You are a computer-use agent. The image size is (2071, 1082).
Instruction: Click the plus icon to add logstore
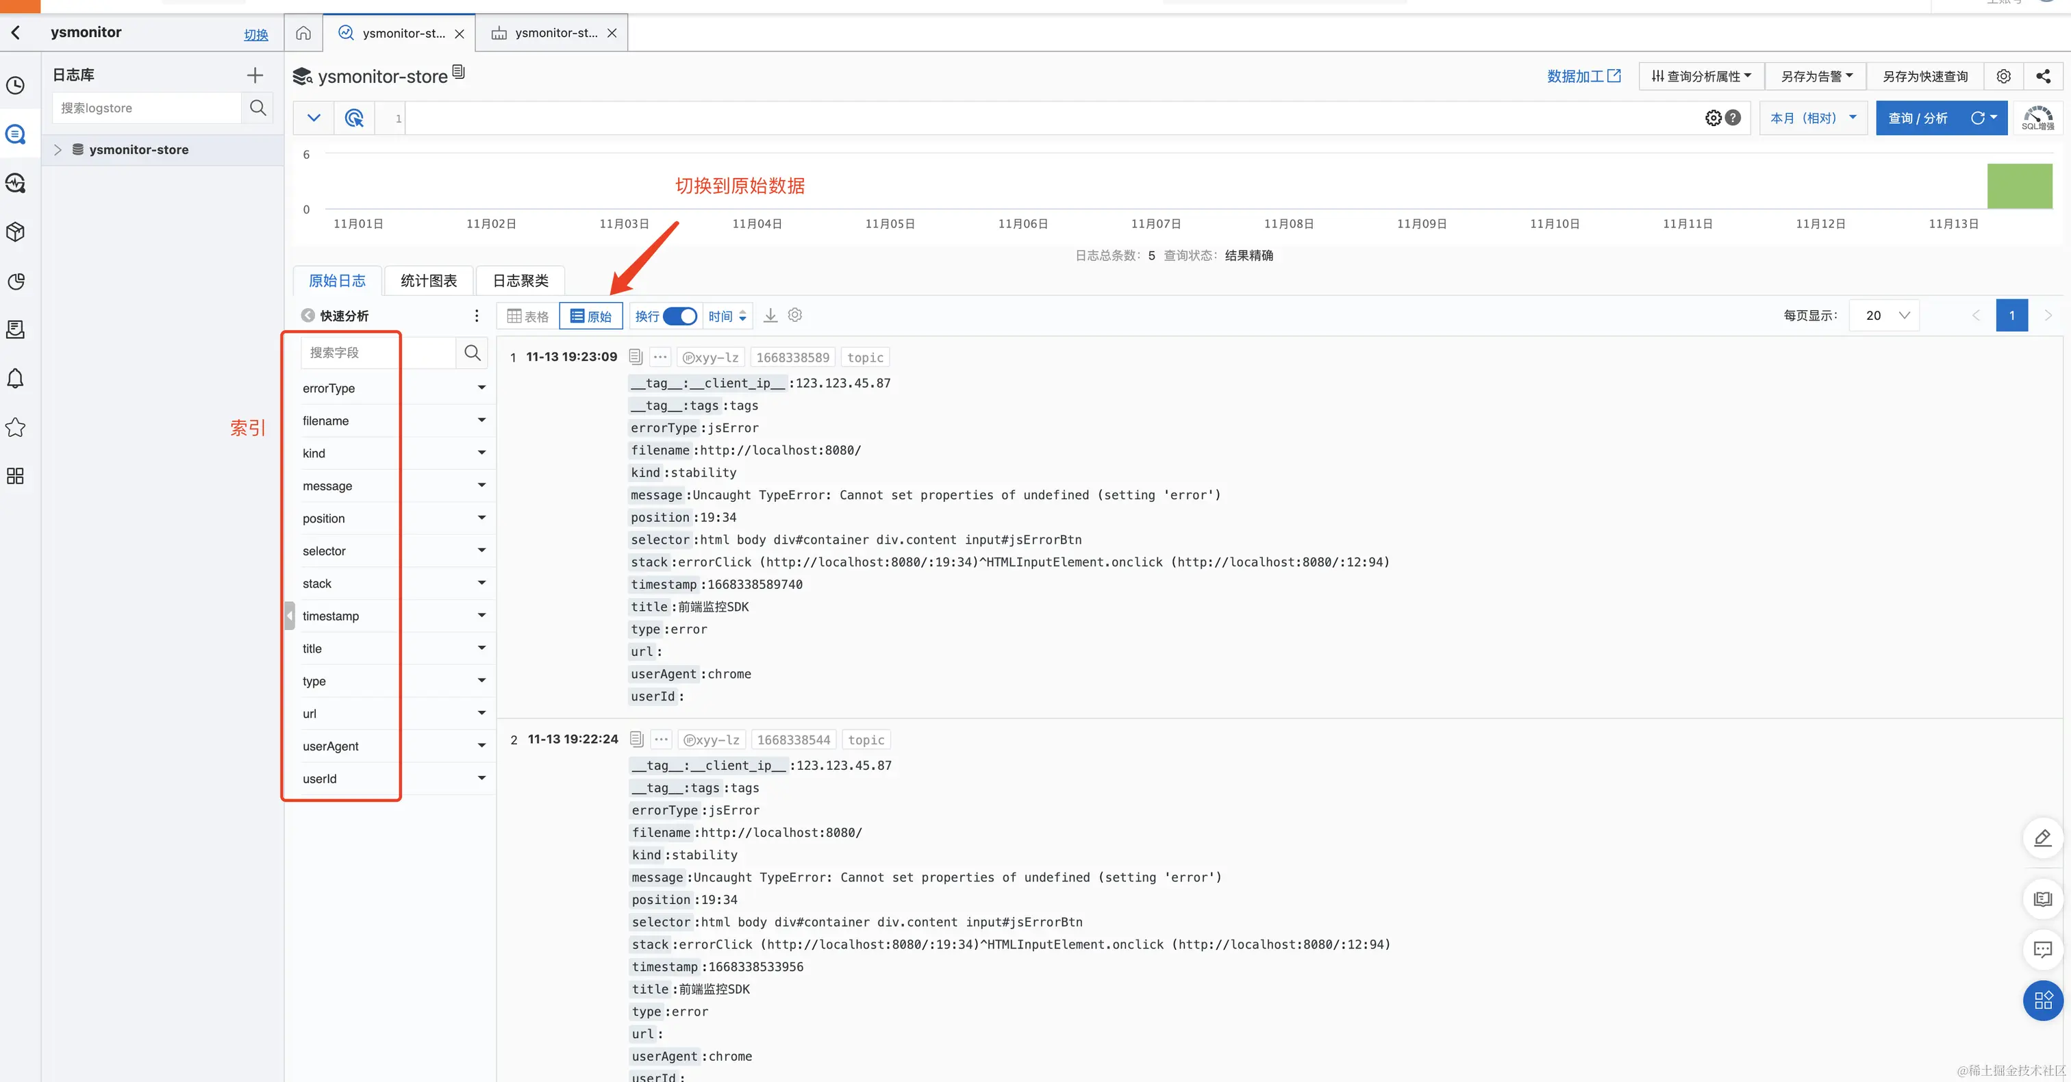point(255,75)
